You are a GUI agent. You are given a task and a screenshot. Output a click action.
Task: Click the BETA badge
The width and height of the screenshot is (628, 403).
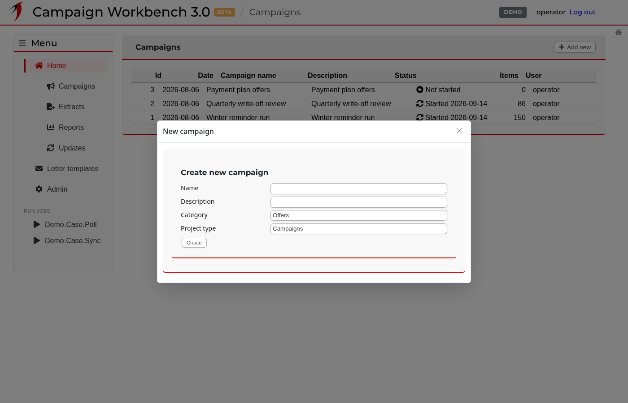pos(224,12)
